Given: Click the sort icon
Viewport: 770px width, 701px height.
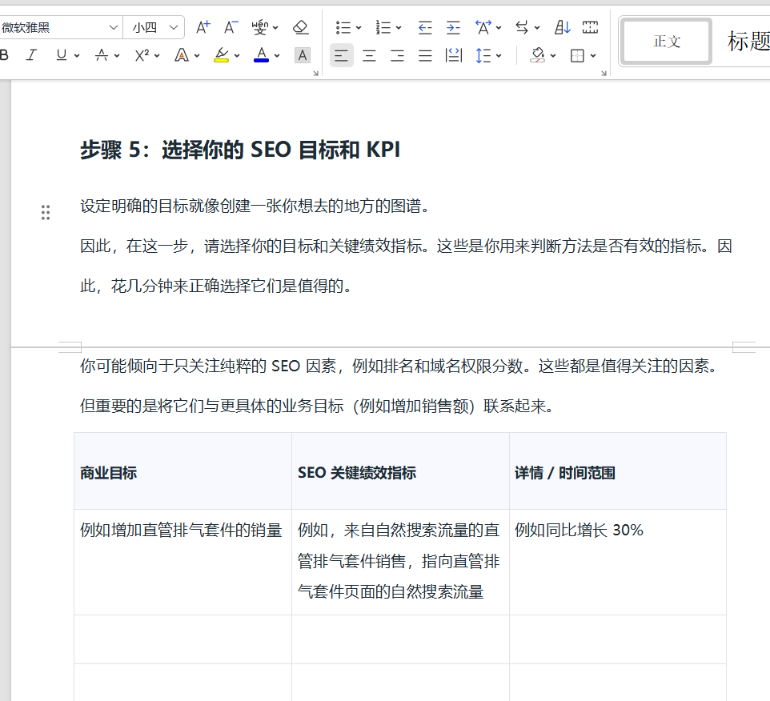Looking at the screenshot, I should coord(563,28).
